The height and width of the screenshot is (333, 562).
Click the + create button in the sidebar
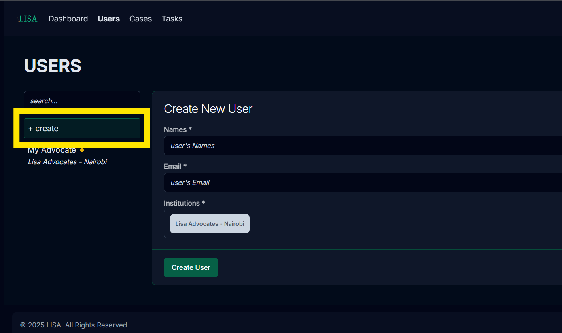[x=82, y=128]
